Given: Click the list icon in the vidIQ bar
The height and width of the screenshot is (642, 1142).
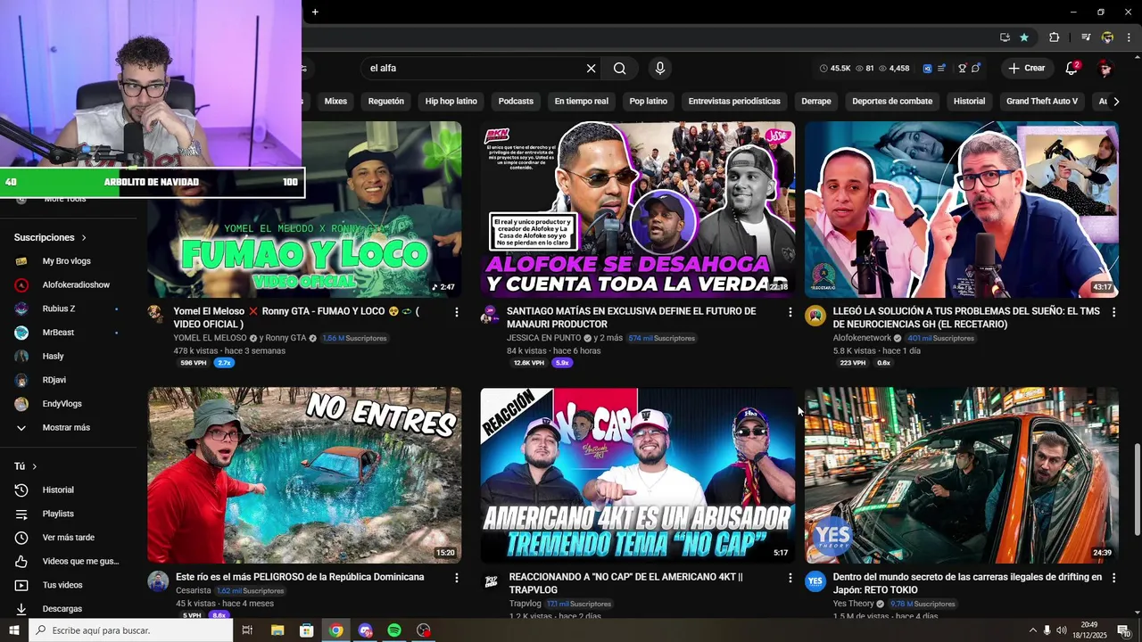Looking at the screenshot, I should click(941, 69).
